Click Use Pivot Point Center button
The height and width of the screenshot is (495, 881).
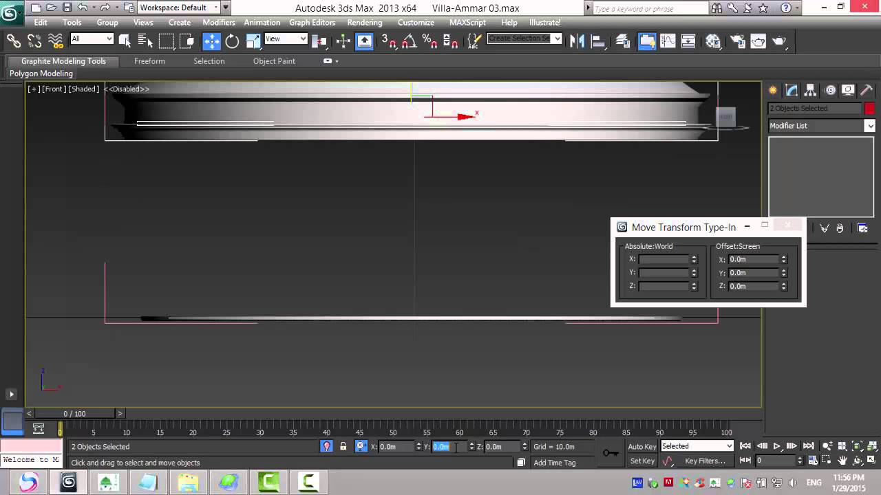319,41
